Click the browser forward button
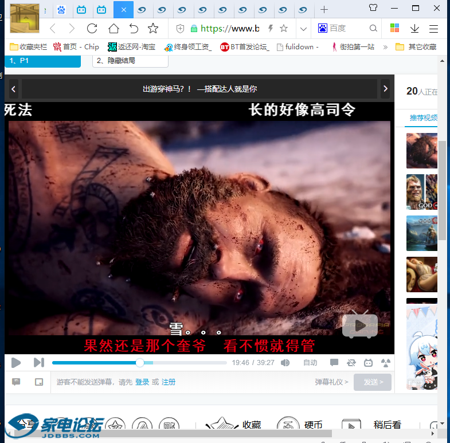 point(72,29)
